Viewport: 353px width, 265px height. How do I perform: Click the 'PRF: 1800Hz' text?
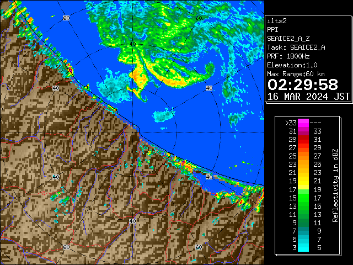pyautogui.click(x=288, y=56)
